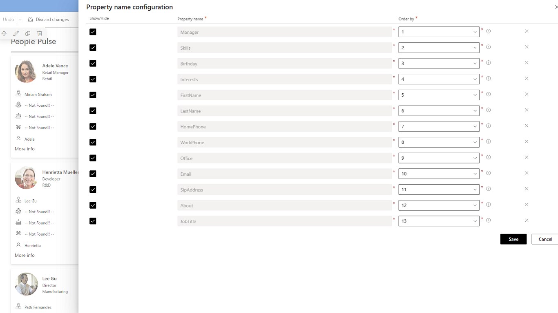Cancel the property name configuration
The width and height of the screenshot is (558, 313).
pyautogui.click(x=545, y=239)
